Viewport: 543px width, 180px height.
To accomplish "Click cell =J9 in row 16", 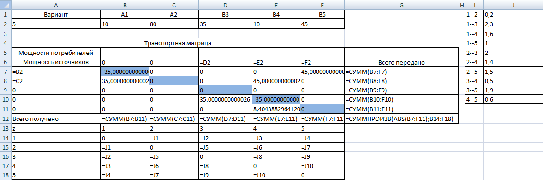I will coord(322,156).
